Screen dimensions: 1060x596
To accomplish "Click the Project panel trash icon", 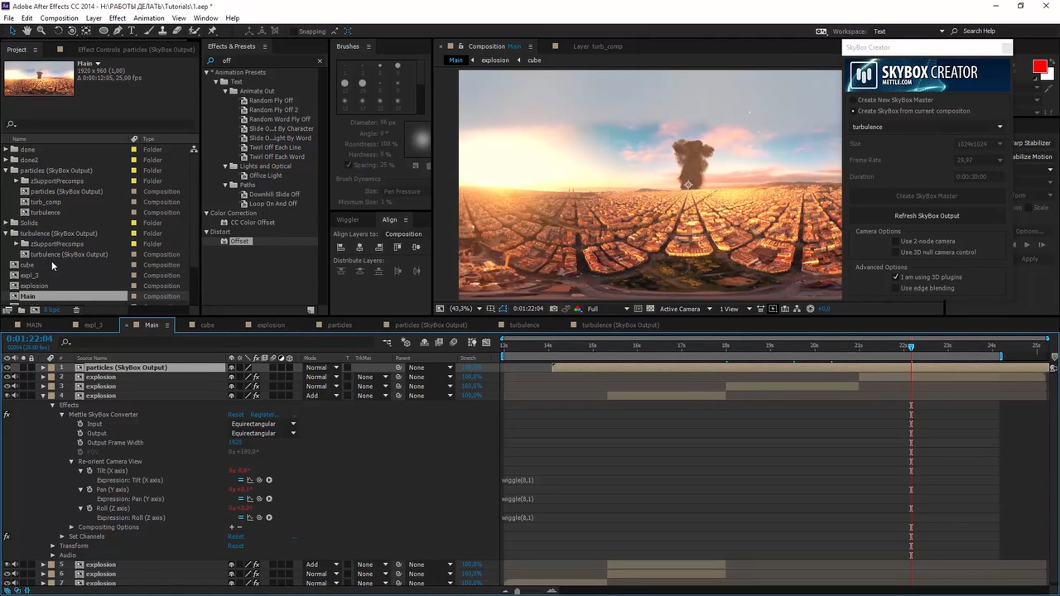I will pos(76,310).
